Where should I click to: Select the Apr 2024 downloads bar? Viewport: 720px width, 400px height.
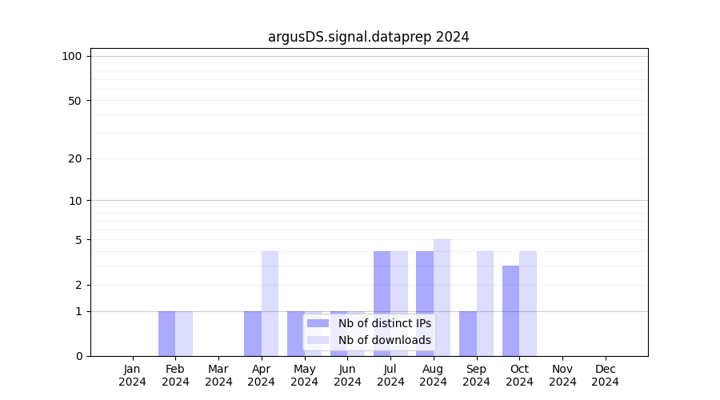point(270,303)
